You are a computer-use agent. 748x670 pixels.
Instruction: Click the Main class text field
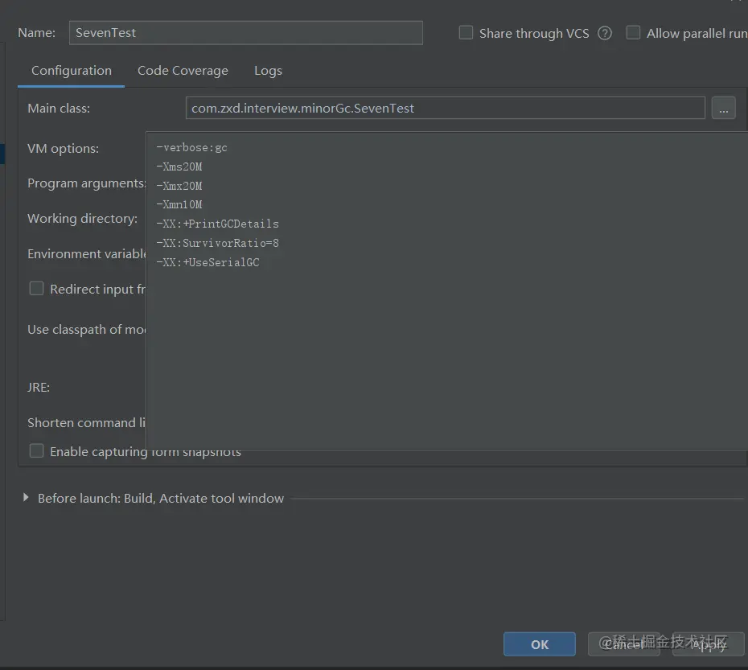pyautogui.click(x=445, y=108)
